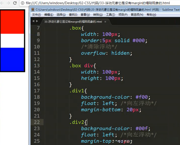180x145 pixels.
Task: Click 'border' property on line 9
Action: 90,40
